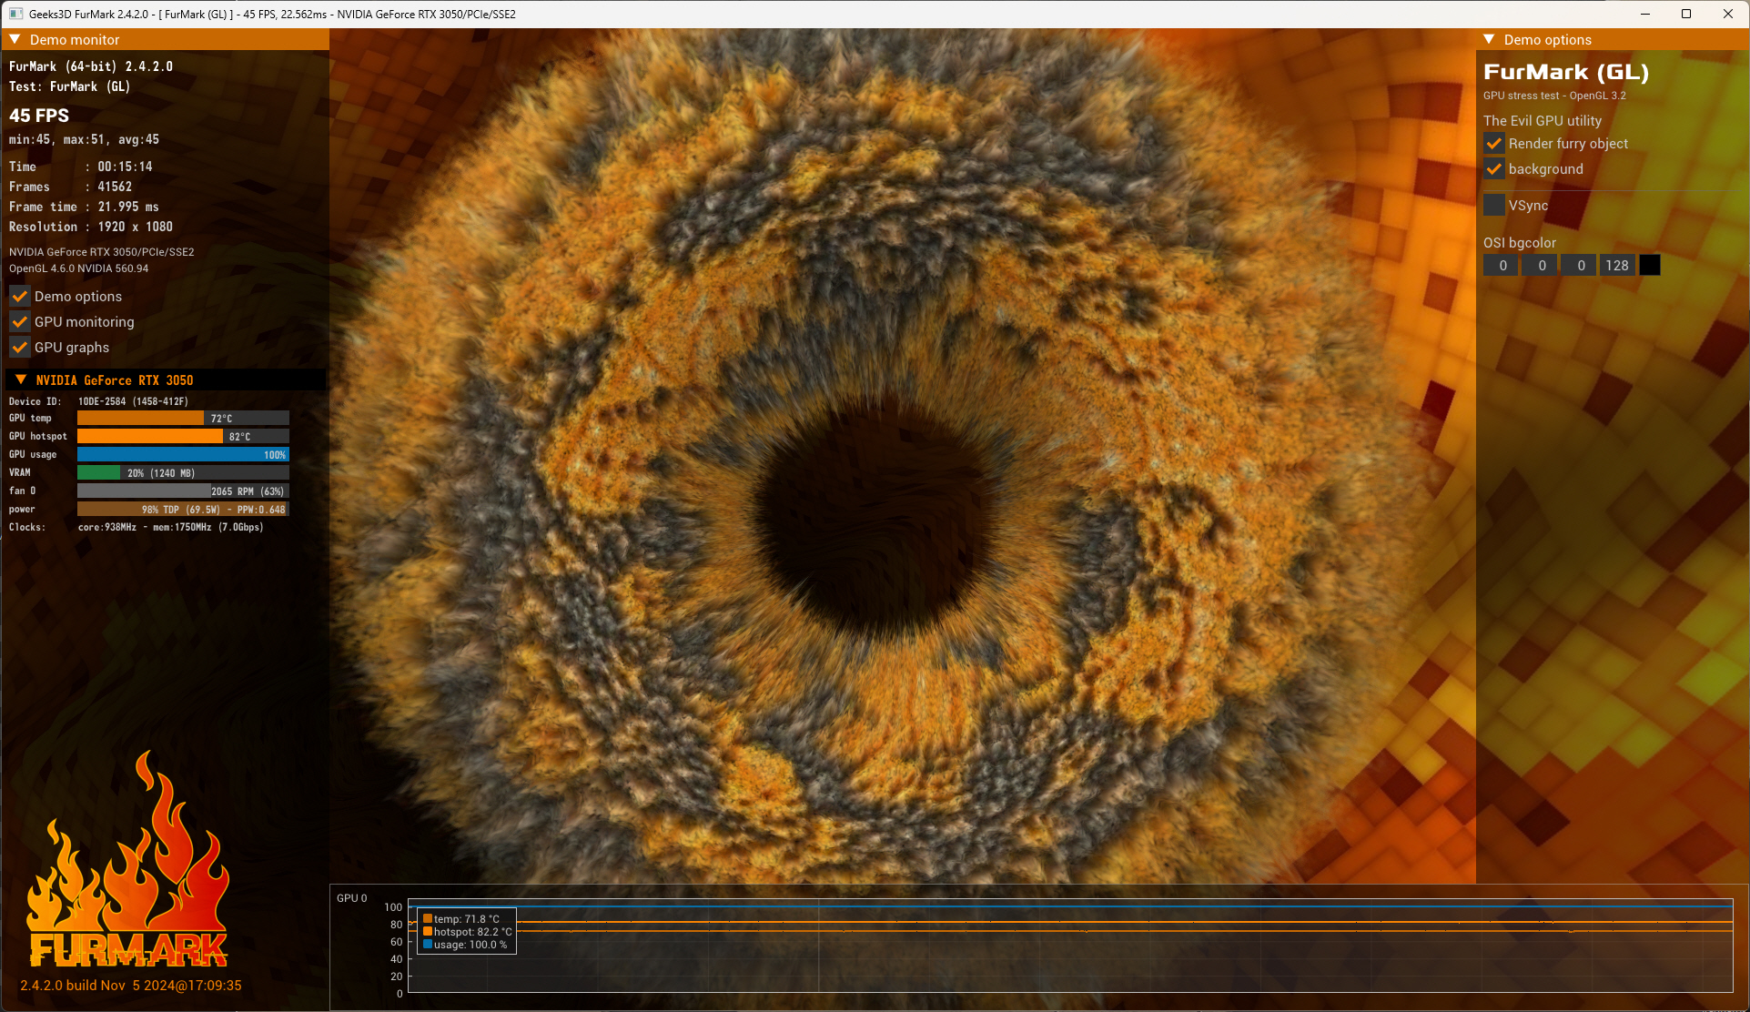The width and height of the screenshot is (1750, 1012).
Task: Click the FurMark flame logo
Action: coord(127,865)
